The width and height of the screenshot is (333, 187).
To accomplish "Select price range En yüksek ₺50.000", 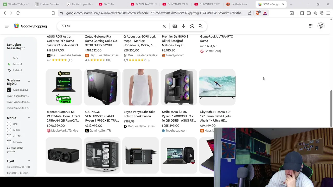I will [18, 167].
